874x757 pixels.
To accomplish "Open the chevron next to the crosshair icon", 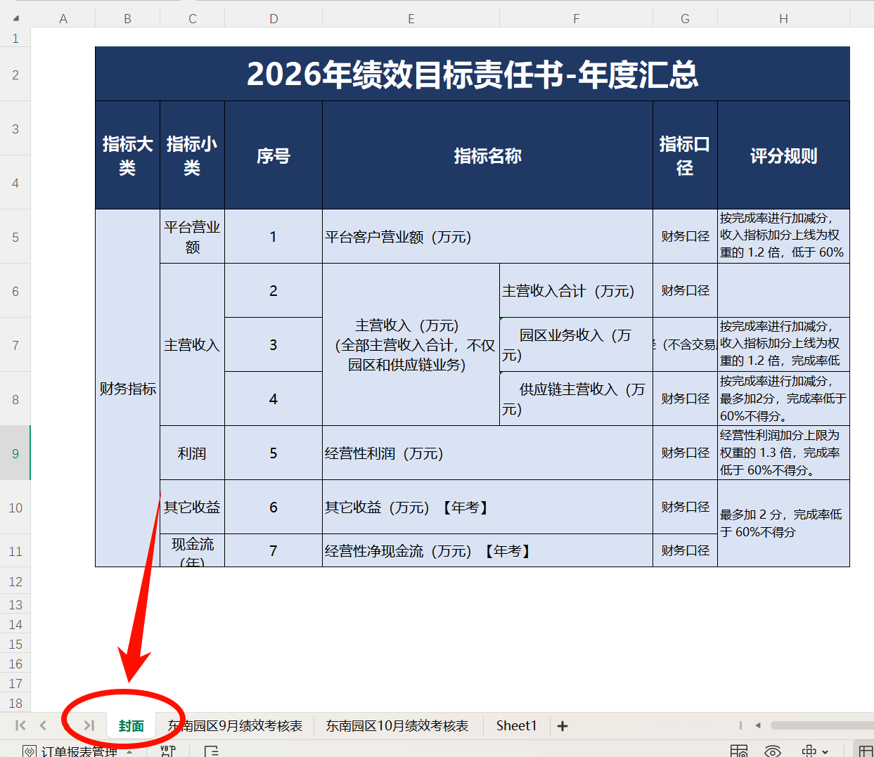I will [x=825, y=751].
